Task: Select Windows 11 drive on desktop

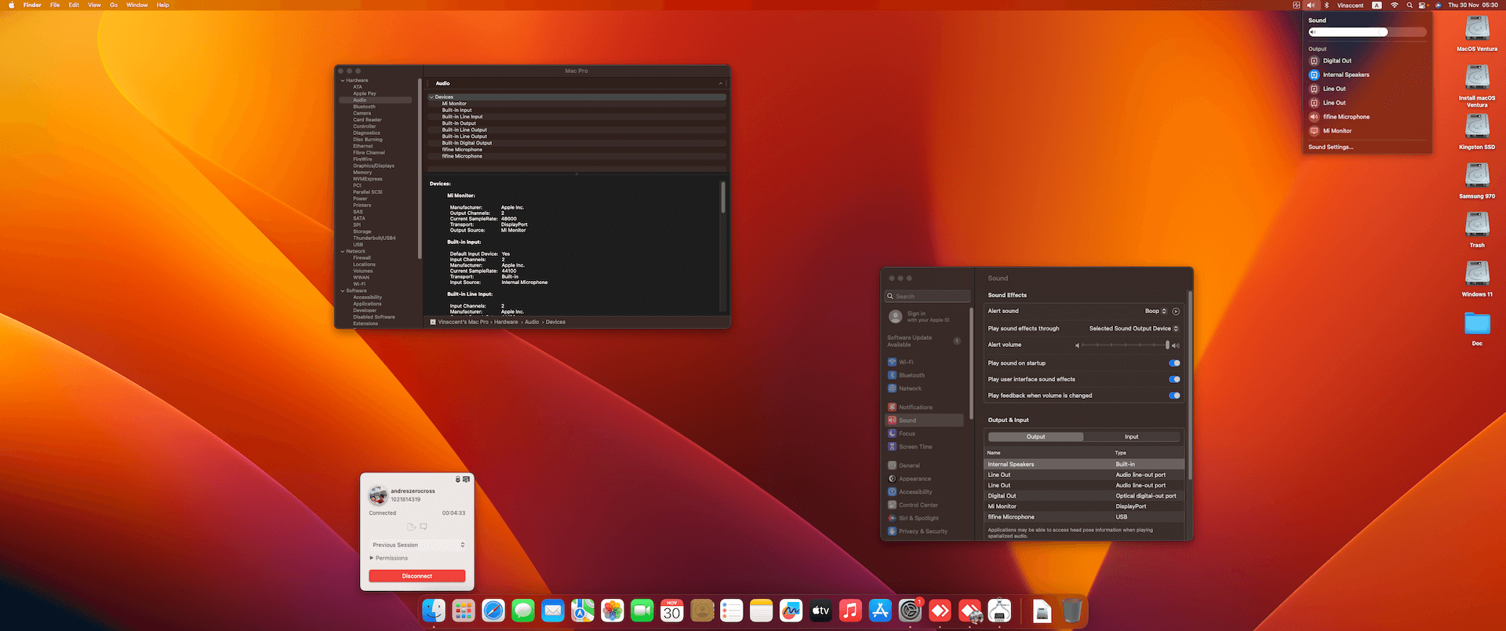Action: [x=1477, y=278]
